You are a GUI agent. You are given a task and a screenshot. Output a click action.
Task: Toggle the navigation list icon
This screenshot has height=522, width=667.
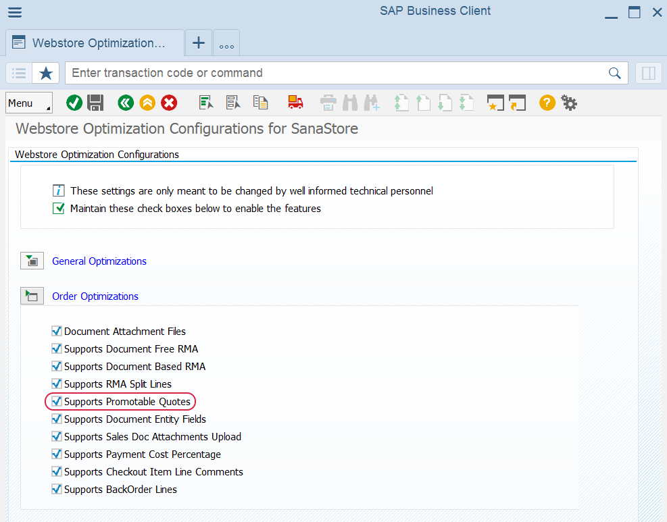pyautogui.click(x=19, y=73)
